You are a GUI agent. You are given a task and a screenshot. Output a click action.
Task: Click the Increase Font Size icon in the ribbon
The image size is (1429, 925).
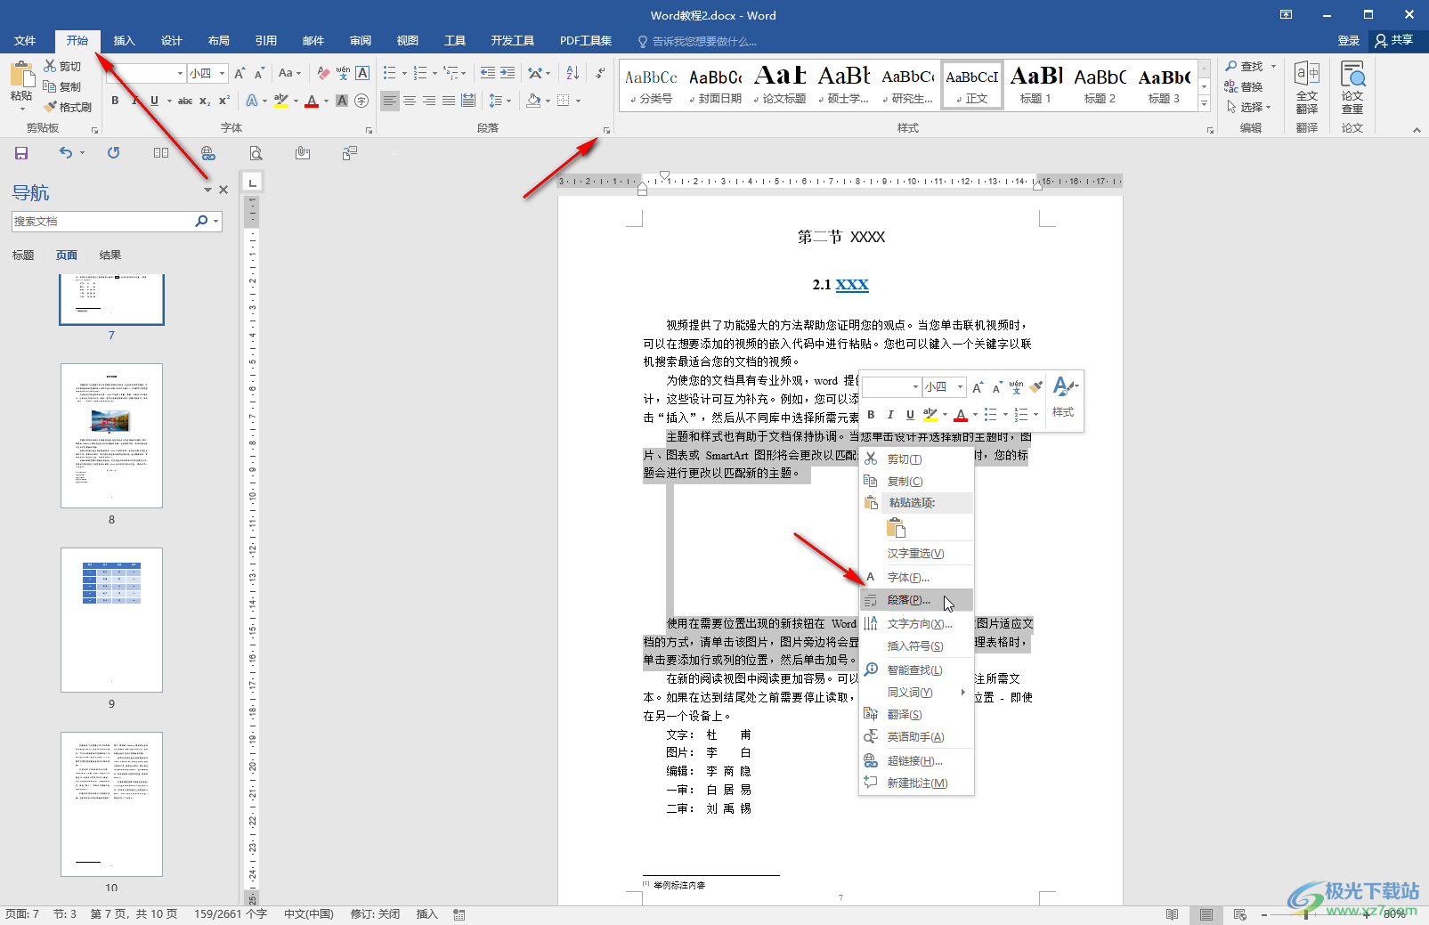(x=240, y=73)
